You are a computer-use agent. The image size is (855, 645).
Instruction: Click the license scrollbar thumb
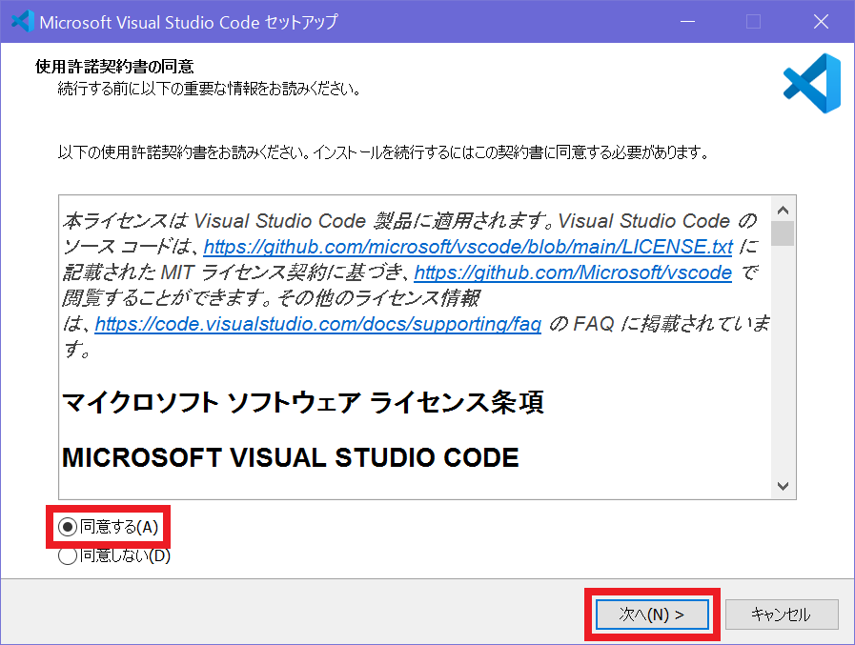tap(783, 233)
